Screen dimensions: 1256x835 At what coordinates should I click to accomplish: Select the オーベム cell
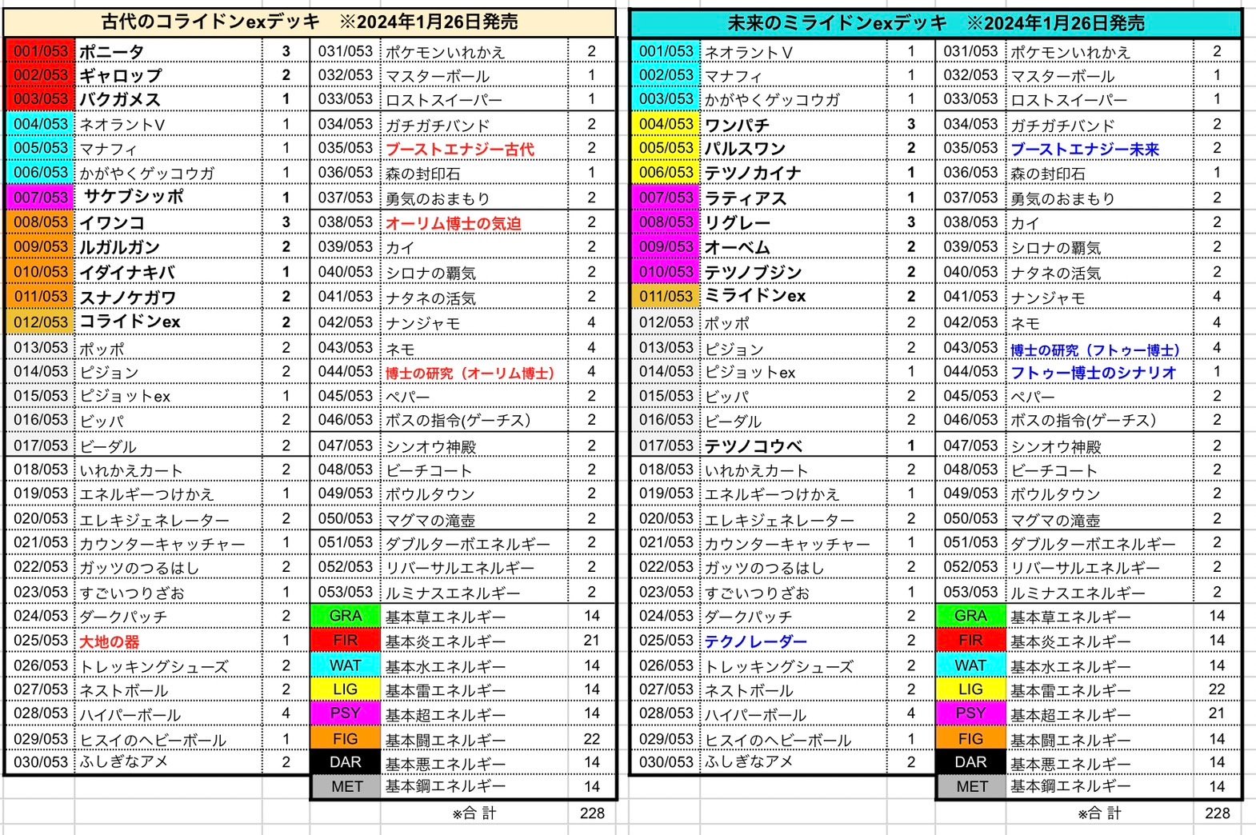point(794,247)
